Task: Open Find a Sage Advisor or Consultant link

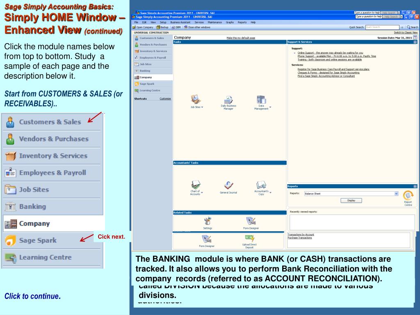Action: pyautogui.click(x=326, y=76)
